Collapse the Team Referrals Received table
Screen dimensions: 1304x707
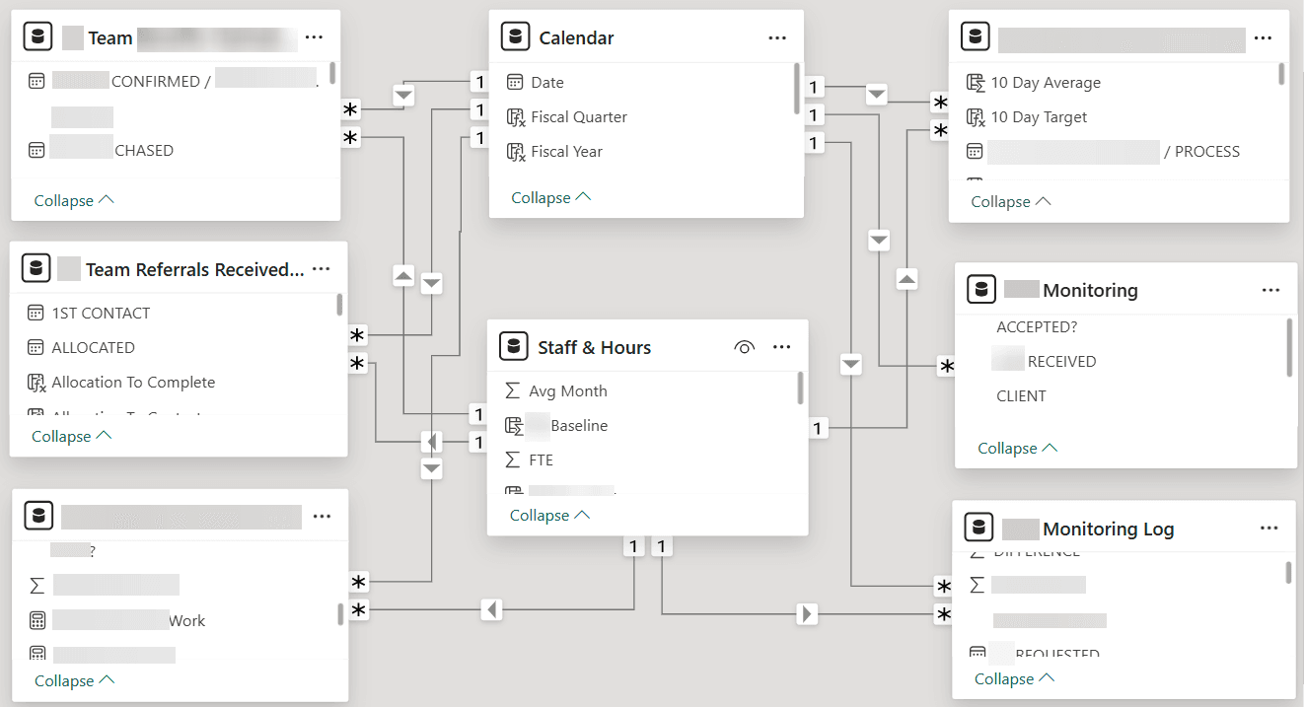point(60,435)
